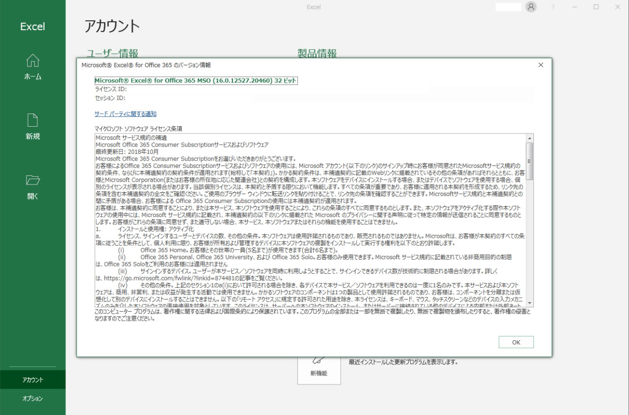Click the マイクロソフト ソフトウェア ライセンス条項 heading

139,129
